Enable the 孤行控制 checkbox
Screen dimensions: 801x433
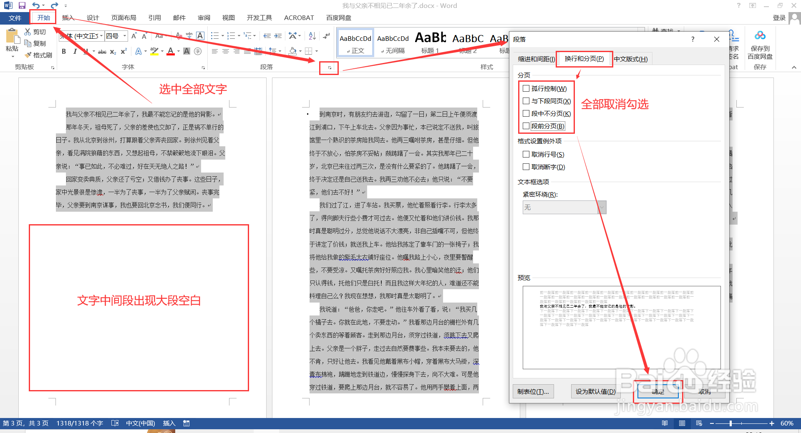tap(526, 88)
